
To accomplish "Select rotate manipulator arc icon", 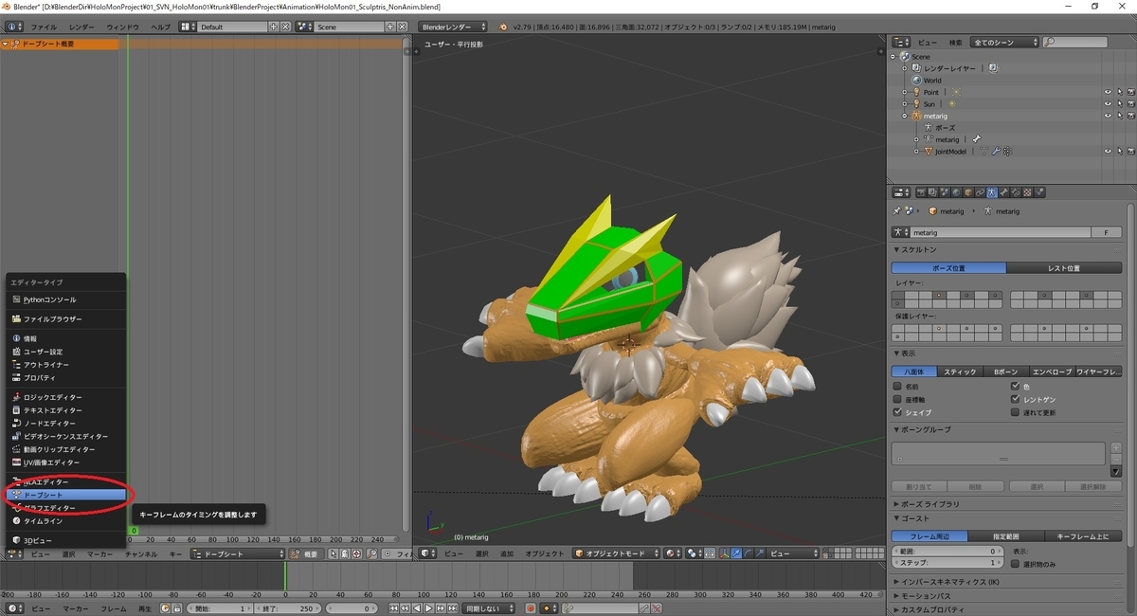I will (748, 553).
